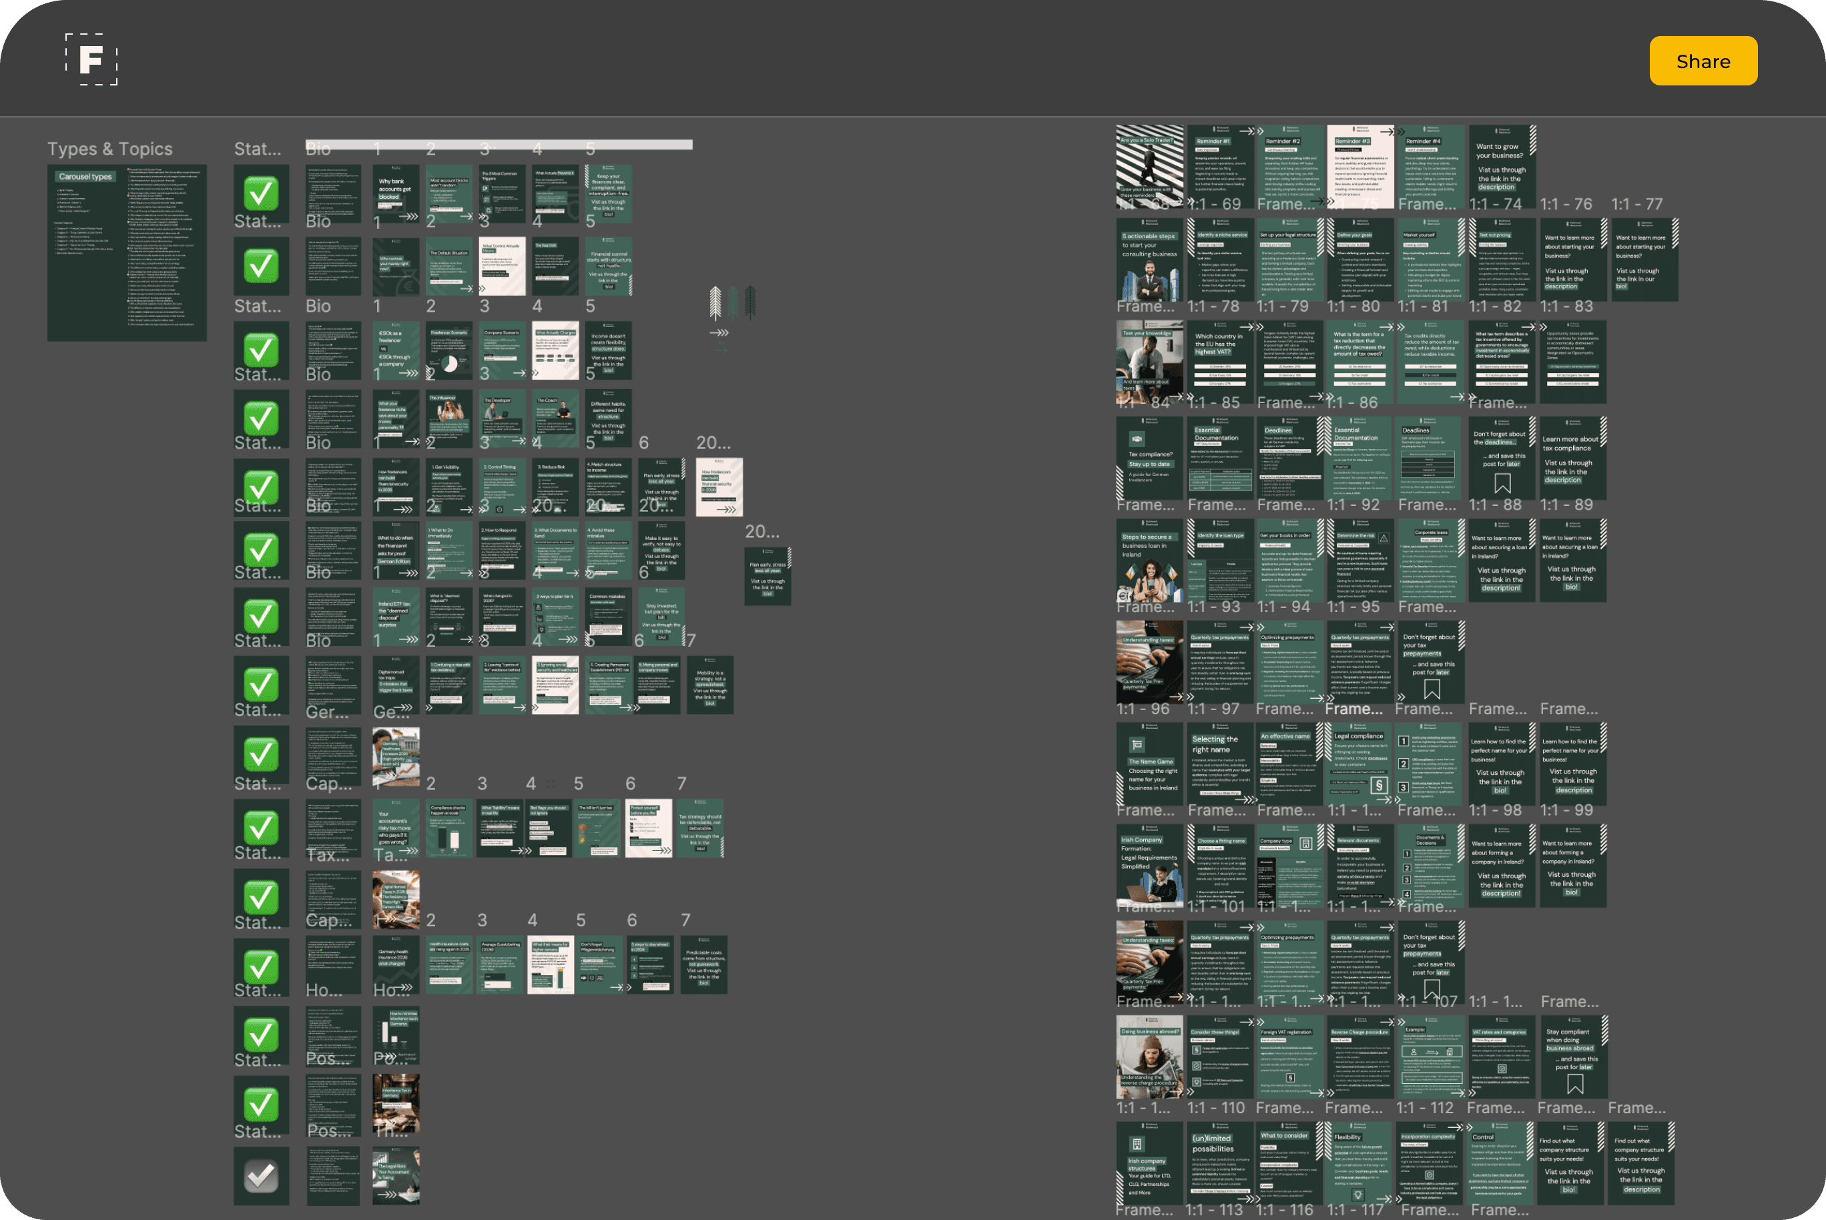The image size is (1826, 1220).
Task: Click the topmost green checkmark in Status column
Action: coord(262,192)
